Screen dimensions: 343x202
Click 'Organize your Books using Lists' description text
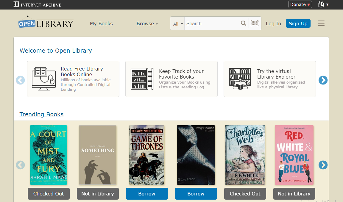pyautogui.click(x=185, y=84)
